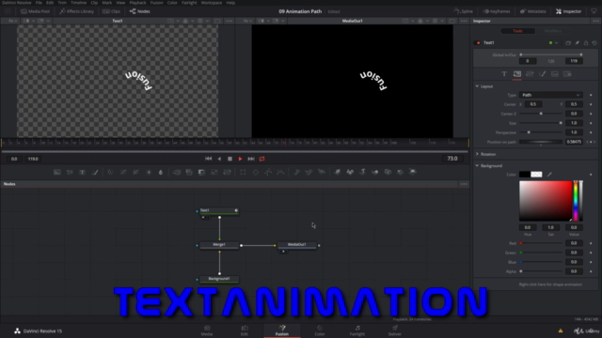Switch to the Deliver page
602x338 pixels.
[x=395, y=330]
